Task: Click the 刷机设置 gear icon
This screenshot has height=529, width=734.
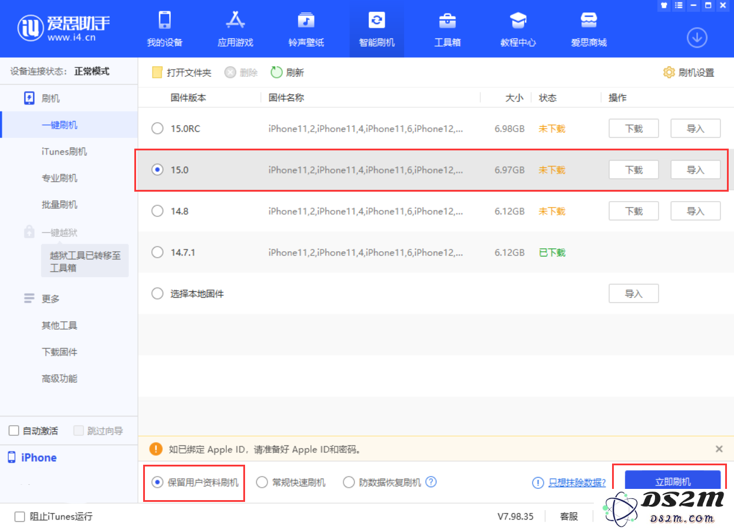Action: (x=669, y=73)
